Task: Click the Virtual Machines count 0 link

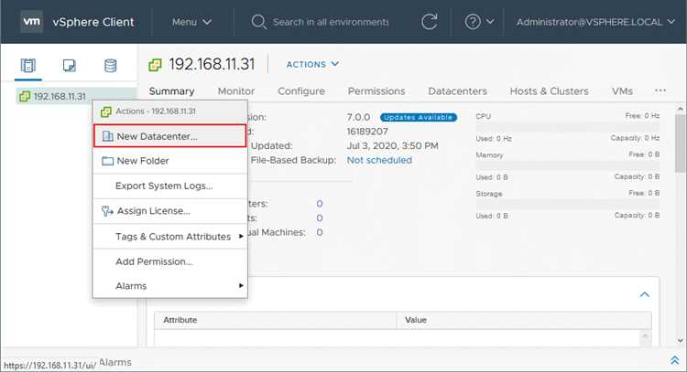Action: coord(320,232)
